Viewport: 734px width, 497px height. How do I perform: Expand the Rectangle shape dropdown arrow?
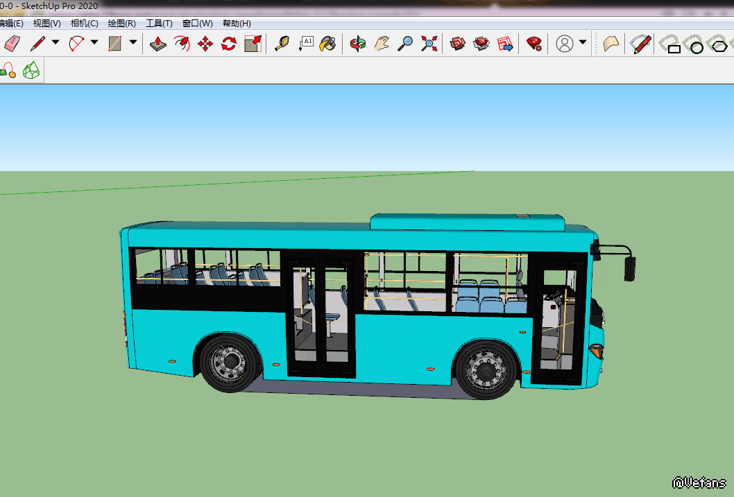point(133,42)
